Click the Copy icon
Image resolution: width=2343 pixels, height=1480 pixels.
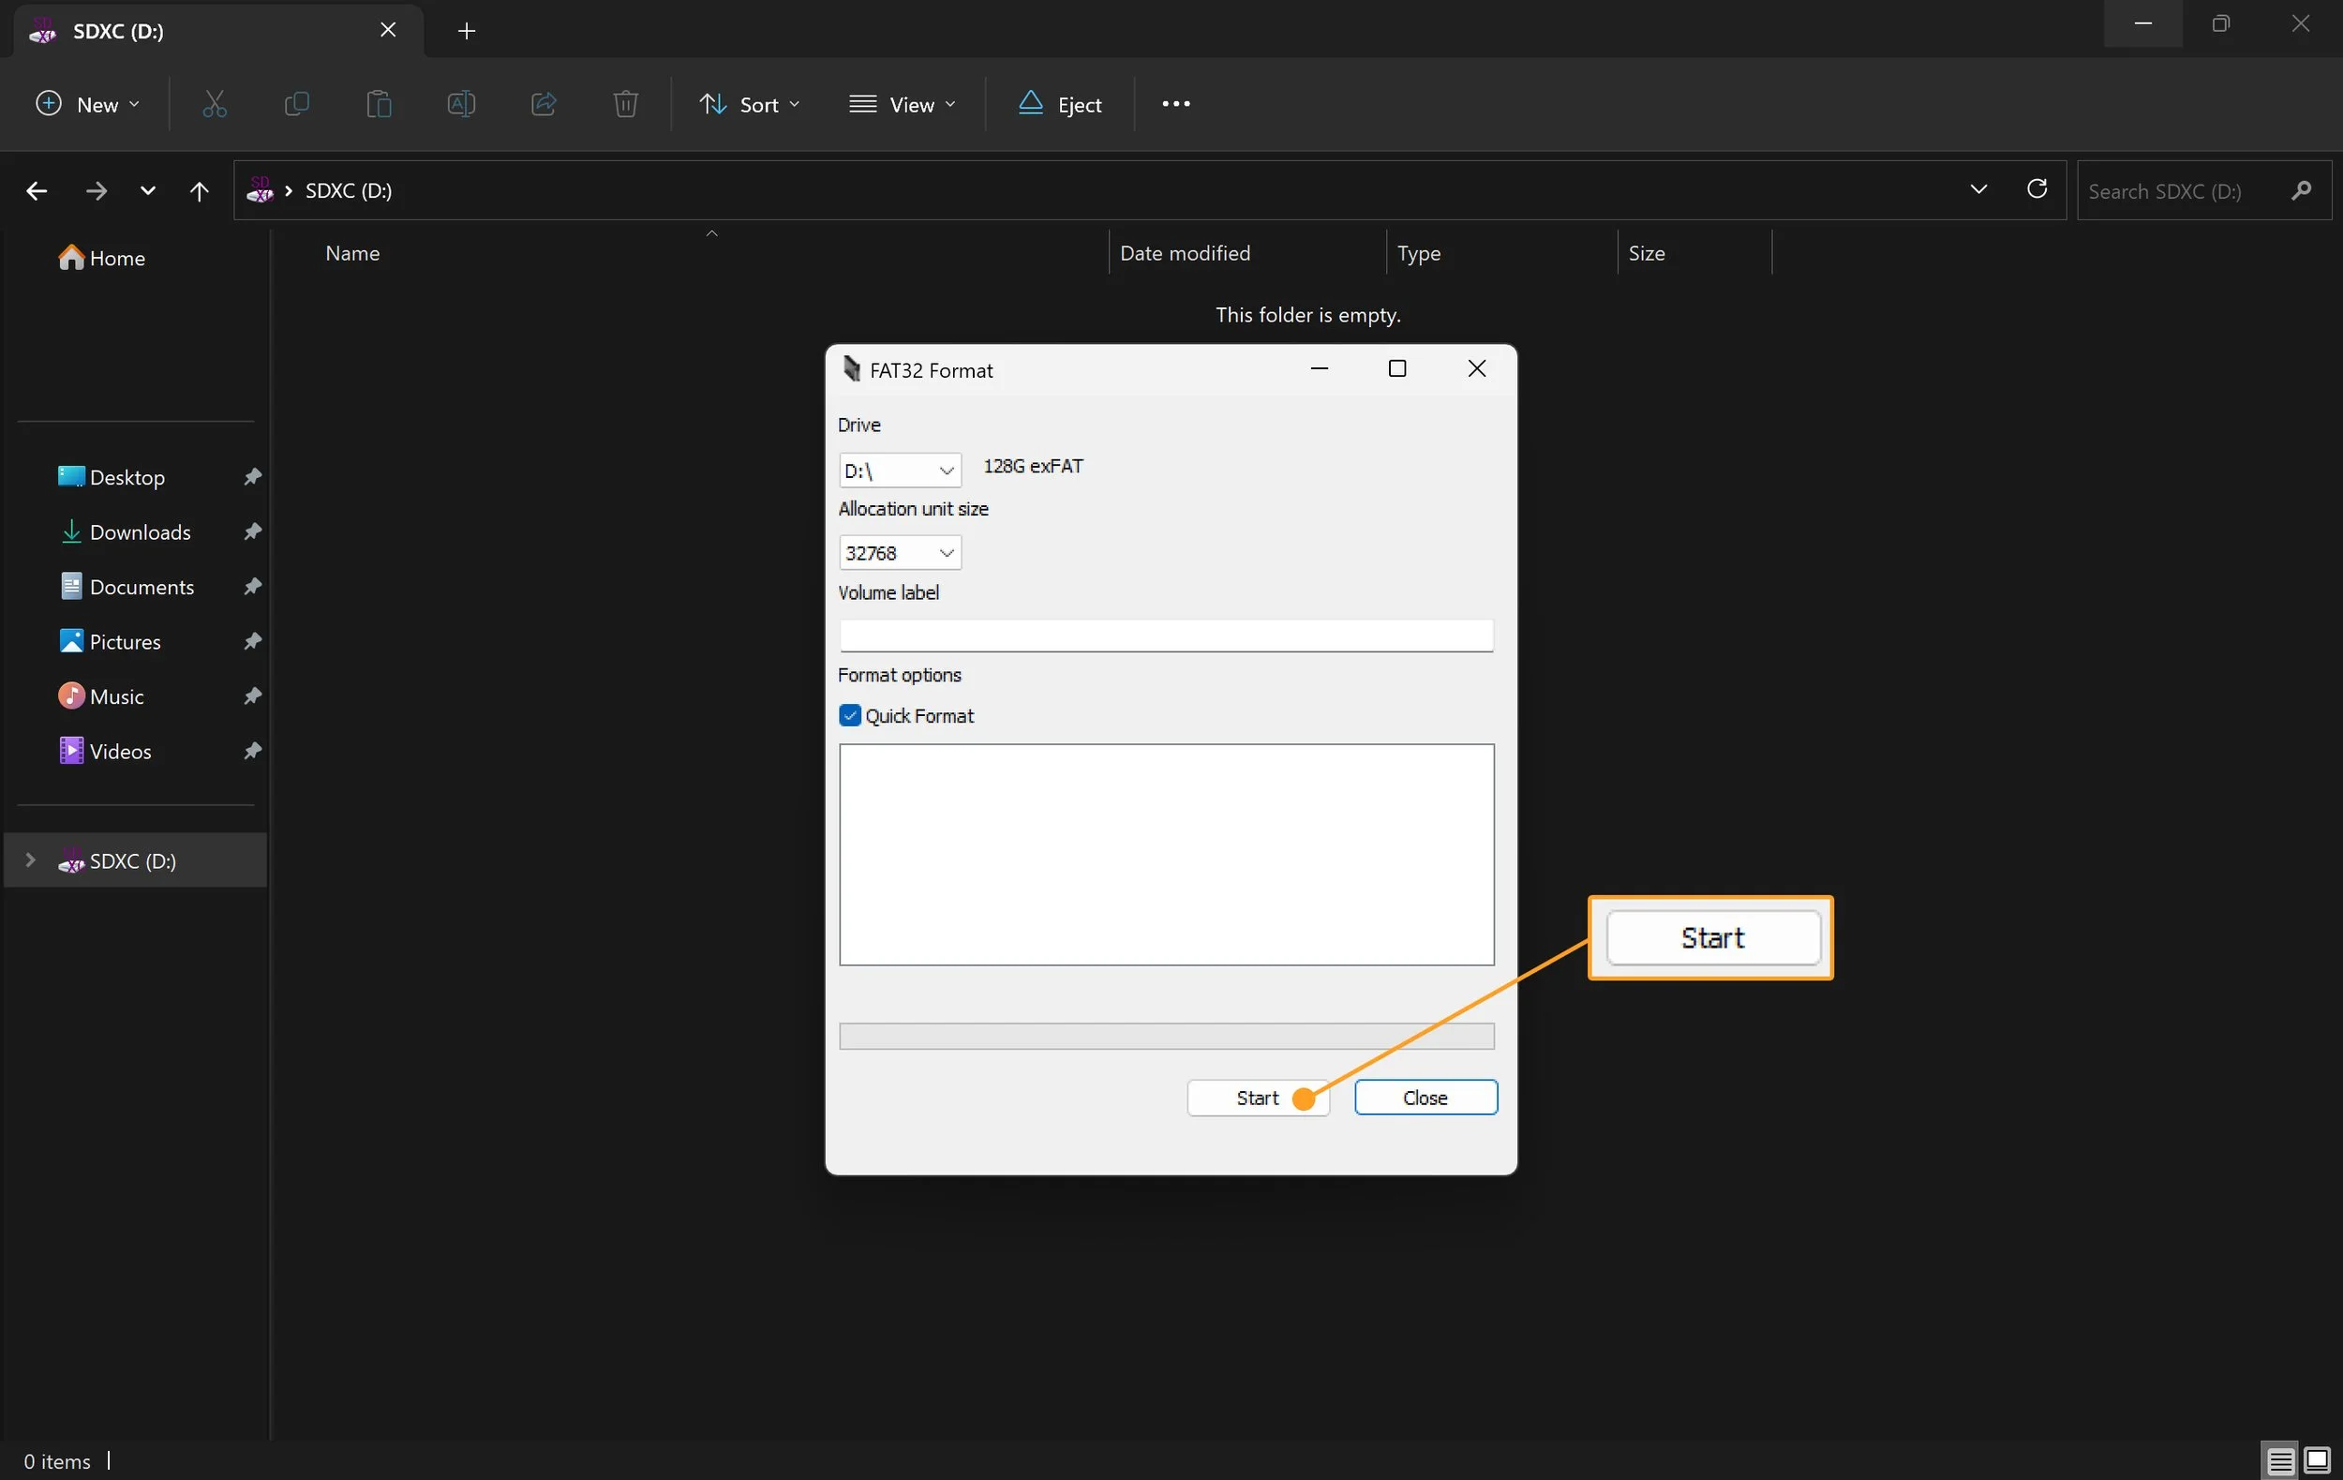[x=296, y=104]
